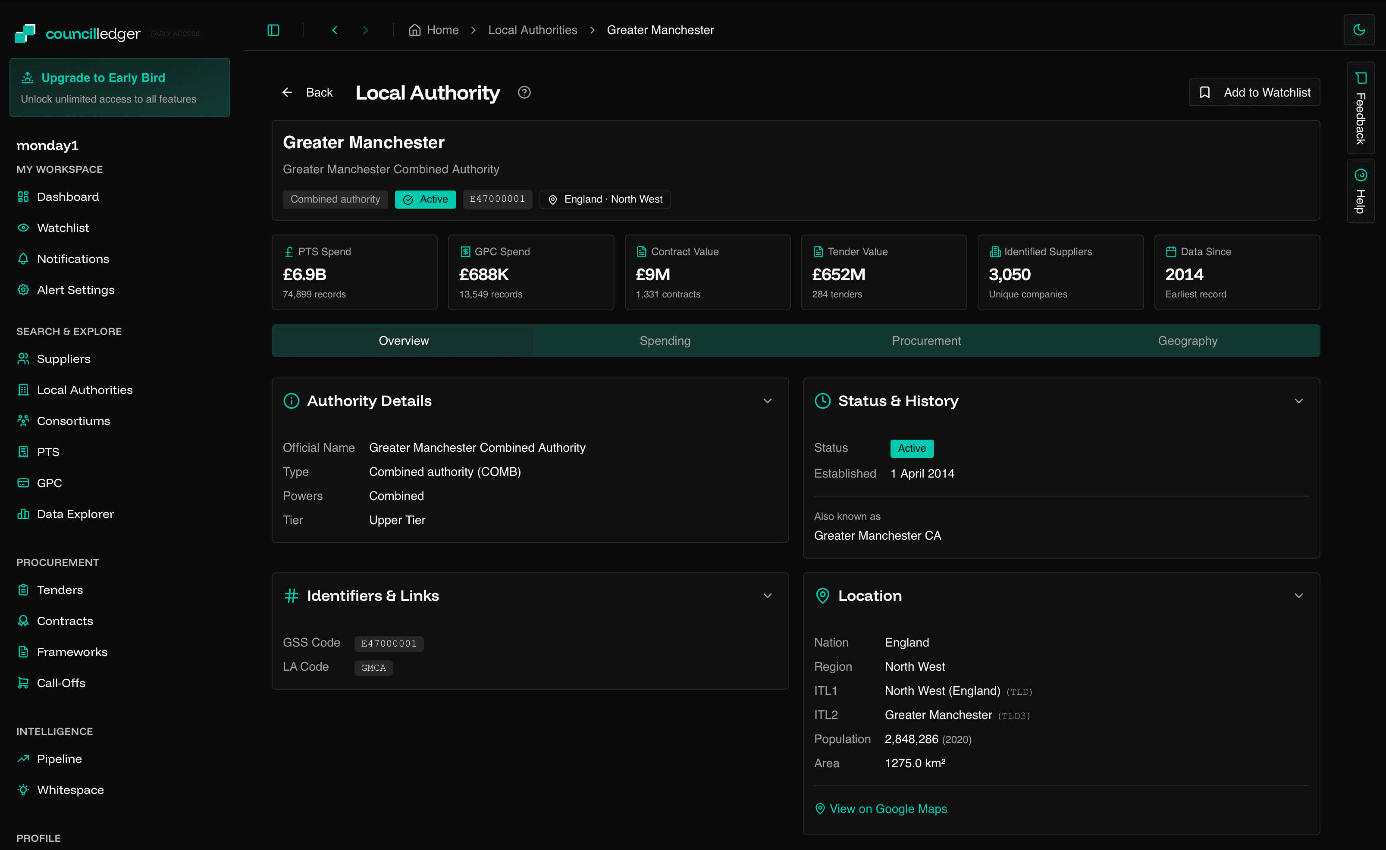Viewport: 1386px width, 850px height.
Task: Click the PTS Spend £6.9B card
Action: [x=354, y=272]
